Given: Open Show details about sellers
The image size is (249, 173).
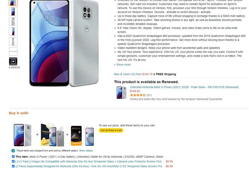Looking at the screenshot, I should [x=86, y=150].
